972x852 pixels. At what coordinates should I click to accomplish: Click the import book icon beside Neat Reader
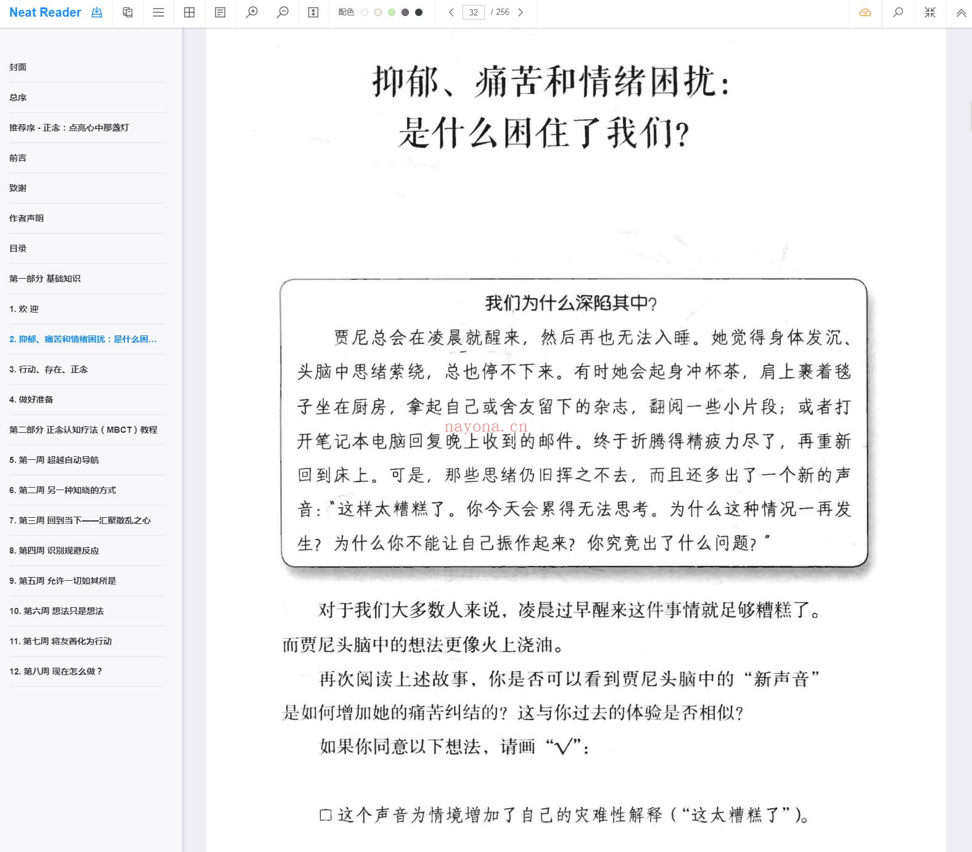(97, 12)
